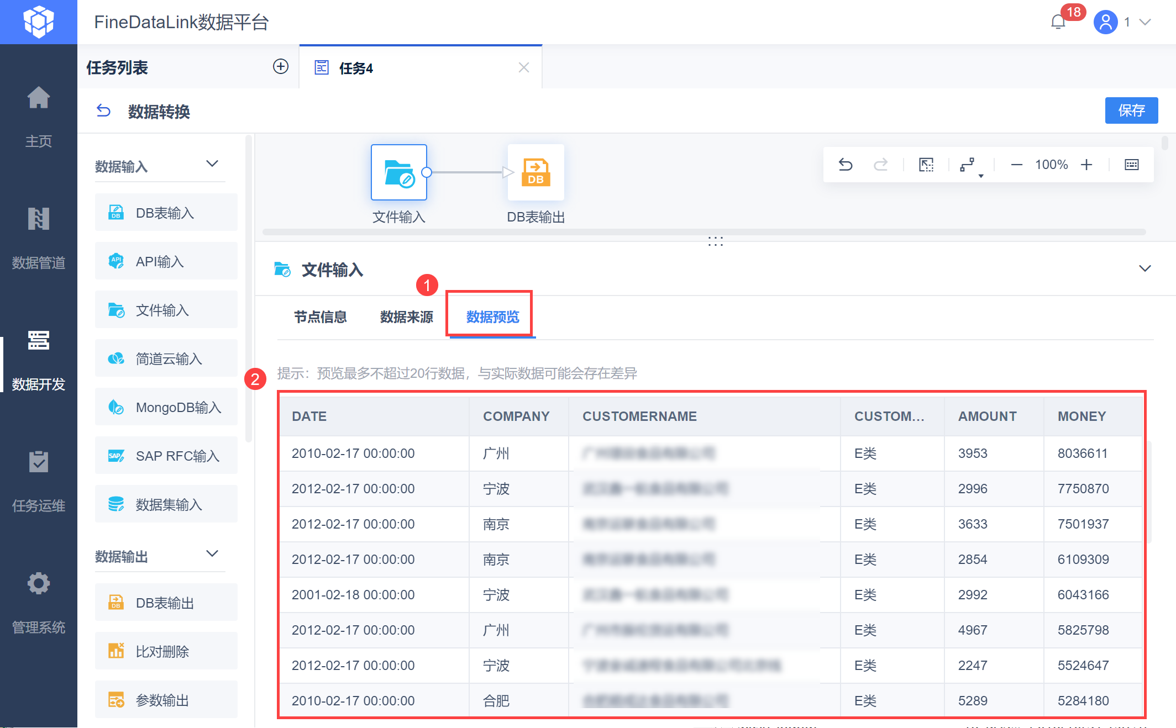This screenshot has height=728, width=1176.
Task: Click the back arrow beside 数据转换
Action: click(103, 111)
